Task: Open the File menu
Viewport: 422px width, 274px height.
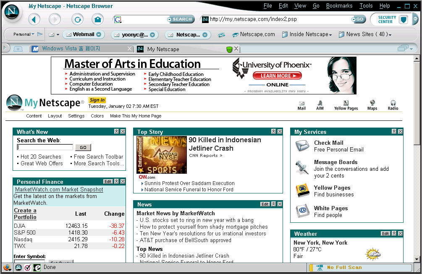Action: pyautogui.click(x=267, y=5)
